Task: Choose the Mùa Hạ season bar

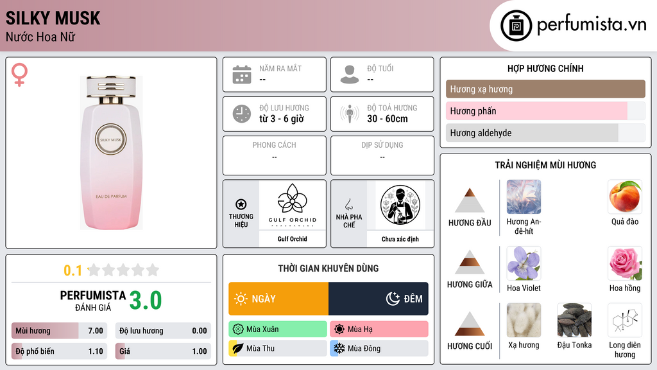Action: point(379,330)
